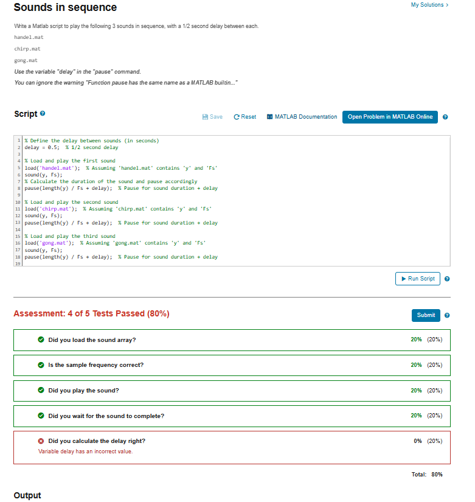Click the Reset button in script toolbar

click(245, 117)
